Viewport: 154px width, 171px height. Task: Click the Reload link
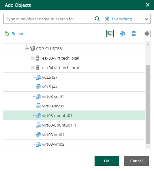pyautogui.click(x=18, y=34)
